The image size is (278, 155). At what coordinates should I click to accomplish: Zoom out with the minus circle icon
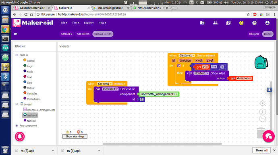[262, 119]
